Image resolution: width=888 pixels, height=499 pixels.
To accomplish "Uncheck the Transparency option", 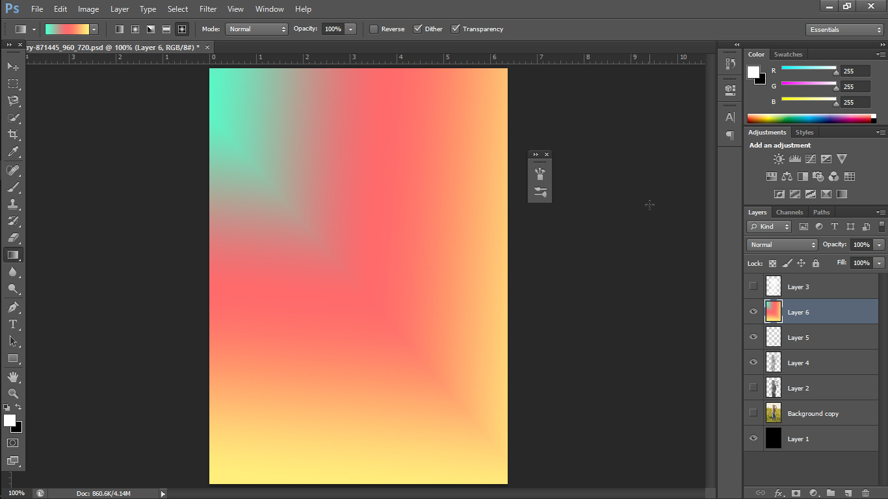I will coord(456,29).
